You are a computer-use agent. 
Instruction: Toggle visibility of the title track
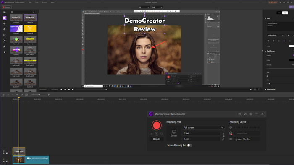3,153
